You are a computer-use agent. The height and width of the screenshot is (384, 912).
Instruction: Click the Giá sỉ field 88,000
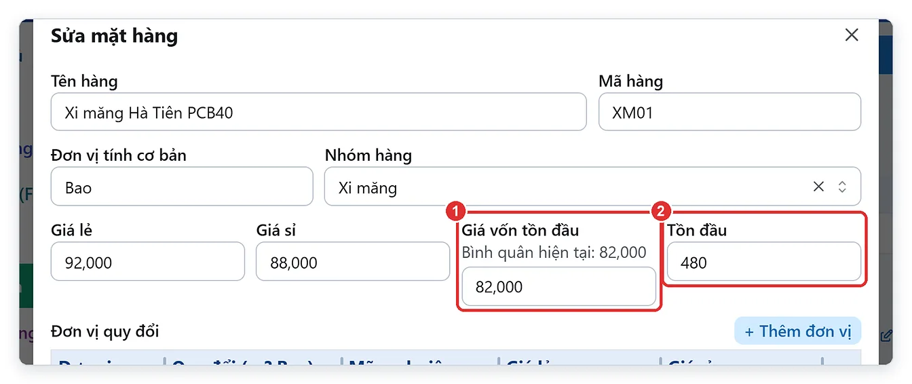[353, 262]
